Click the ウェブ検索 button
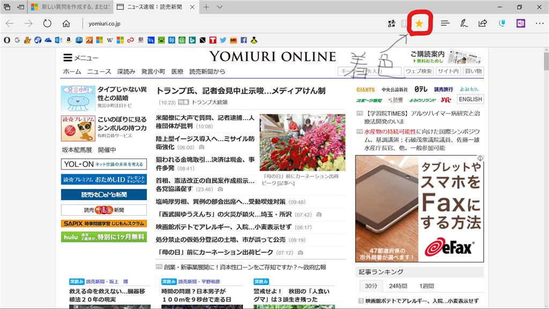This screenshot has width=549, height=309. [x=418, y=71]
